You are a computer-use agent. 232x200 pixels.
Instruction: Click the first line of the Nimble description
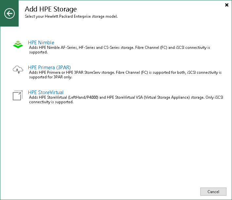click(x=119, y=48)
